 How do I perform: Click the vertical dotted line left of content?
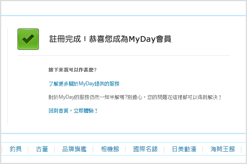pyautogui.click(x=8, y=77)
